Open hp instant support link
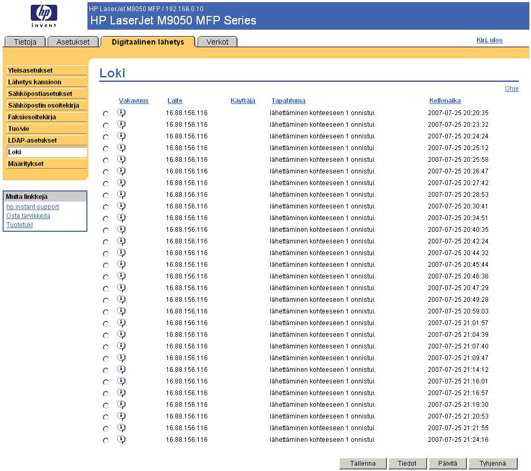 click(32, 207)
